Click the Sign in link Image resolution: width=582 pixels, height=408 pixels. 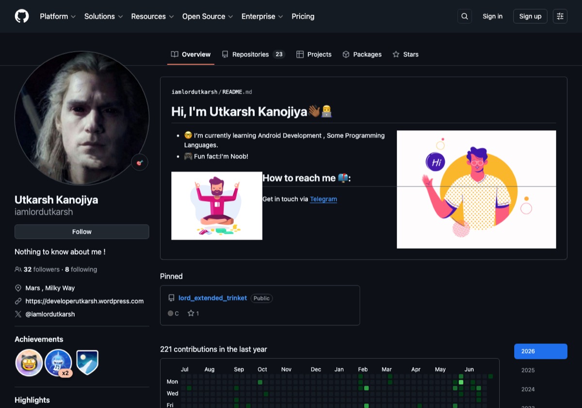tap(492, 16)
